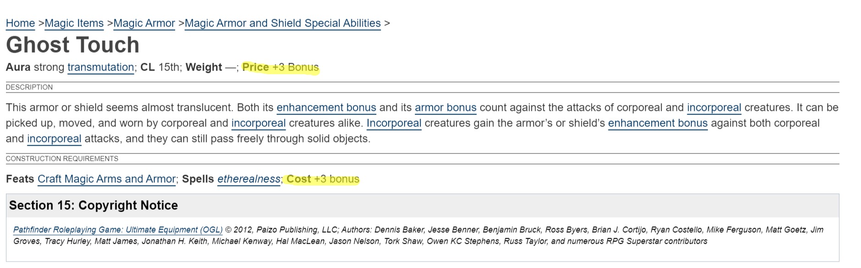Click incorporeal link before "attacks, and they"
861x268 pixels.
(54, 139)
